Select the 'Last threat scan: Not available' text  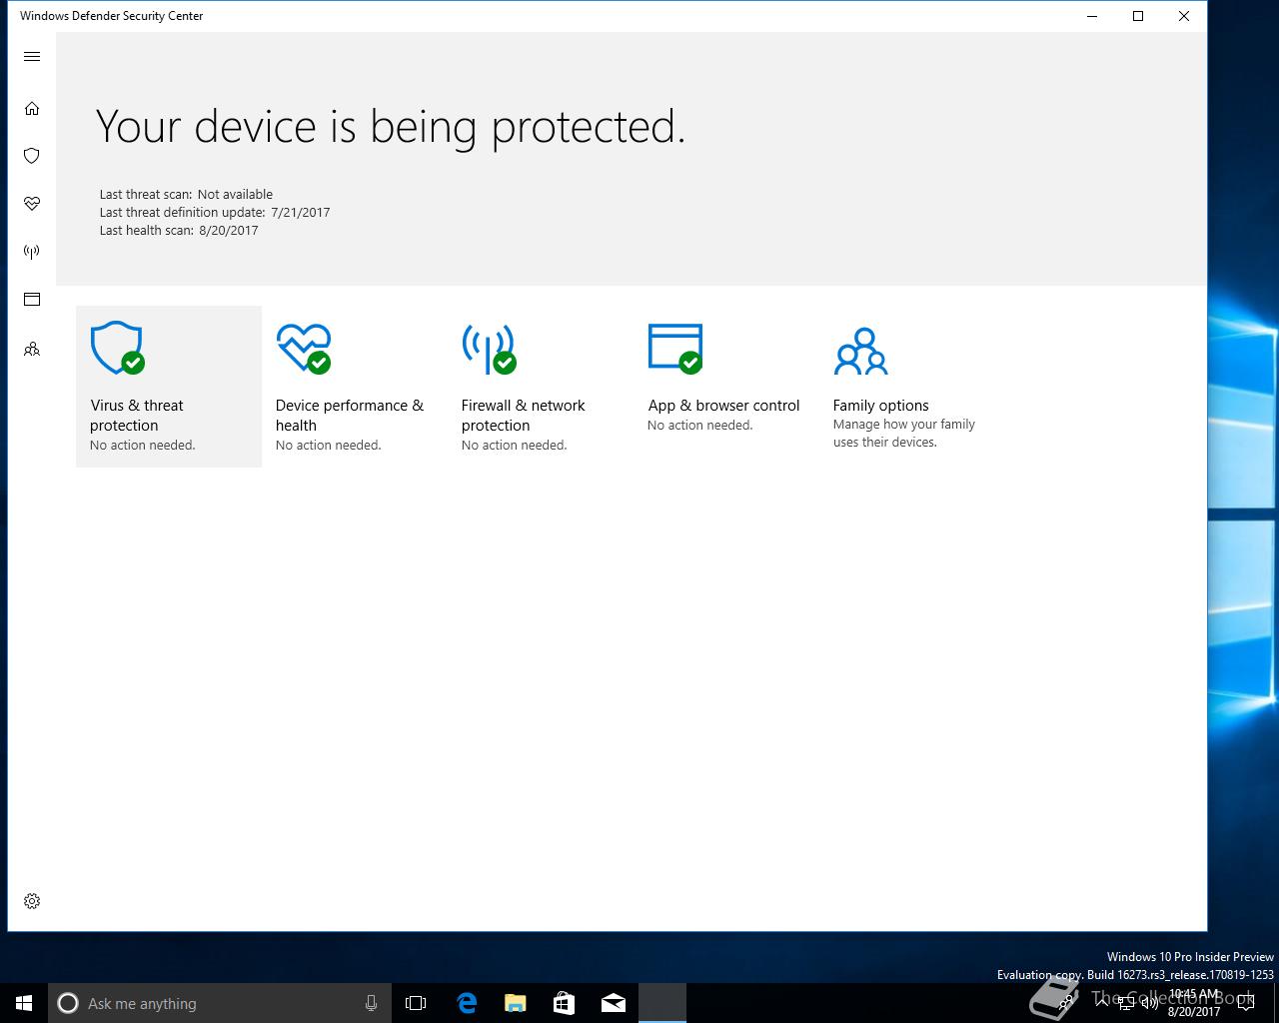[186, 195]
